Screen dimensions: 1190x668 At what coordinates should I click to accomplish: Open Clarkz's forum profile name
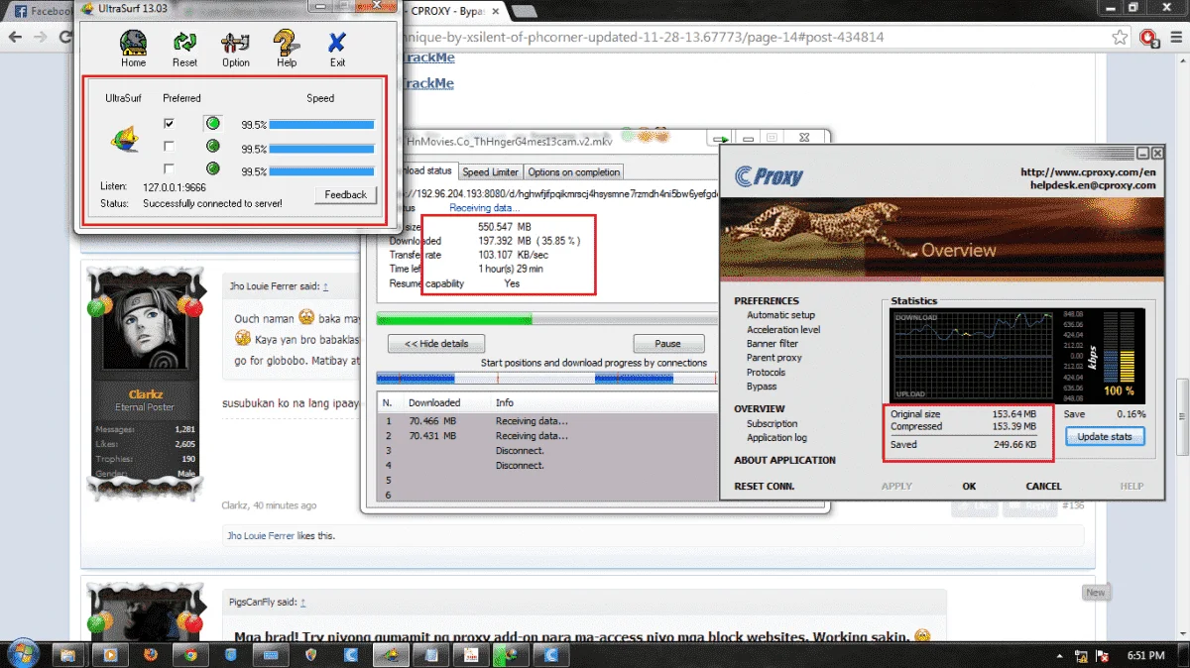(x=145, y=394)
